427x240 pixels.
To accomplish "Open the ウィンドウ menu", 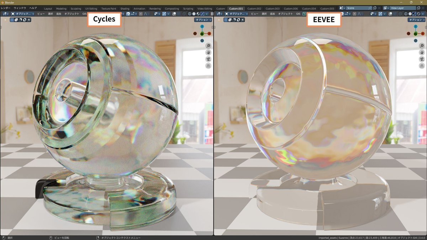I will pos(20,8).
